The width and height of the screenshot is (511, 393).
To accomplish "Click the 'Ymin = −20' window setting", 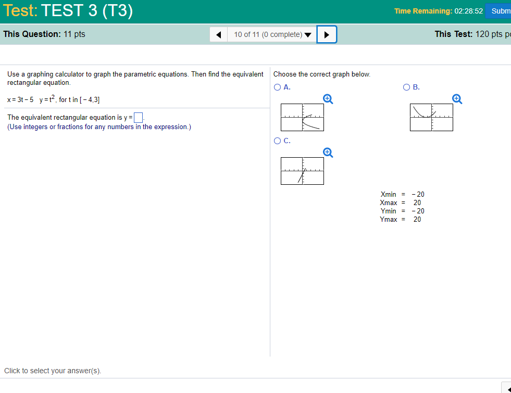I will pyautogui.click(x=402, y=211).
